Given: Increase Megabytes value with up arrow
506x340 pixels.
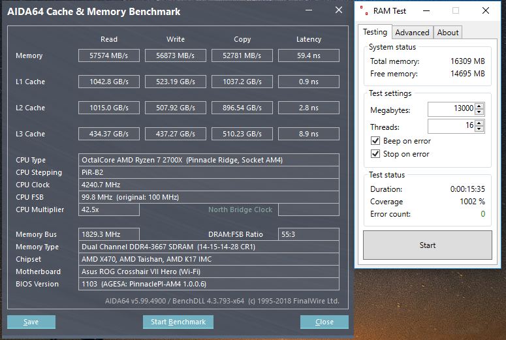Looking at the screenshot, I should 479,106.
